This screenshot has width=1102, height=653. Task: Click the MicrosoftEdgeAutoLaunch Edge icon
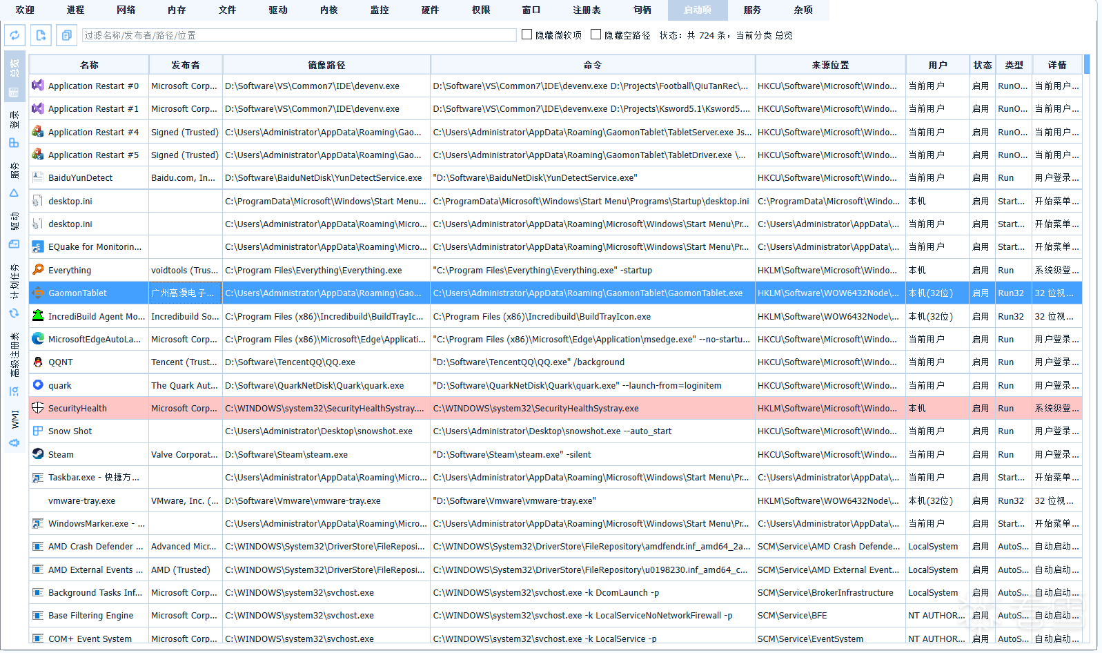(38, 339)
